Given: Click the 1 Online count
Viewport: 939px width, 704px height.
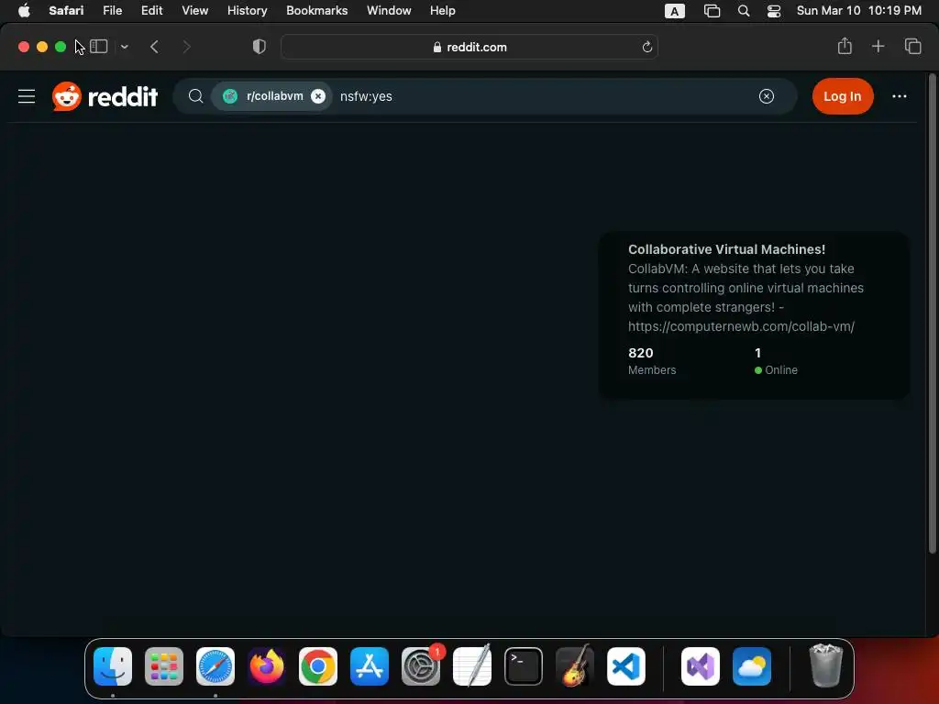Looking at the screenshot, I should 776,361.
